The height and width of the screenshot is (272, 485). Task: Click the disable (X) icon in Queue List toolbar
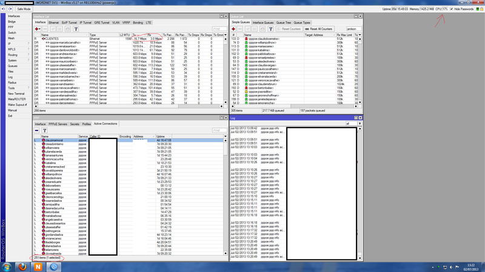point(255,29)
